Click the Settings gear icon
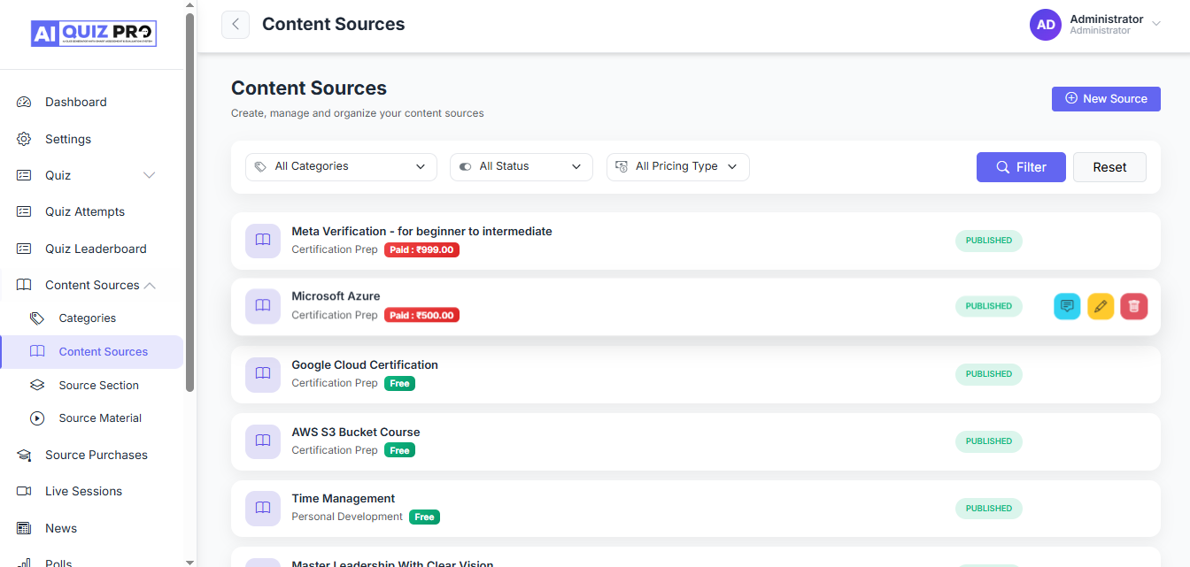The height and width of the screenshot is (567, 1190). click(24, 139)
